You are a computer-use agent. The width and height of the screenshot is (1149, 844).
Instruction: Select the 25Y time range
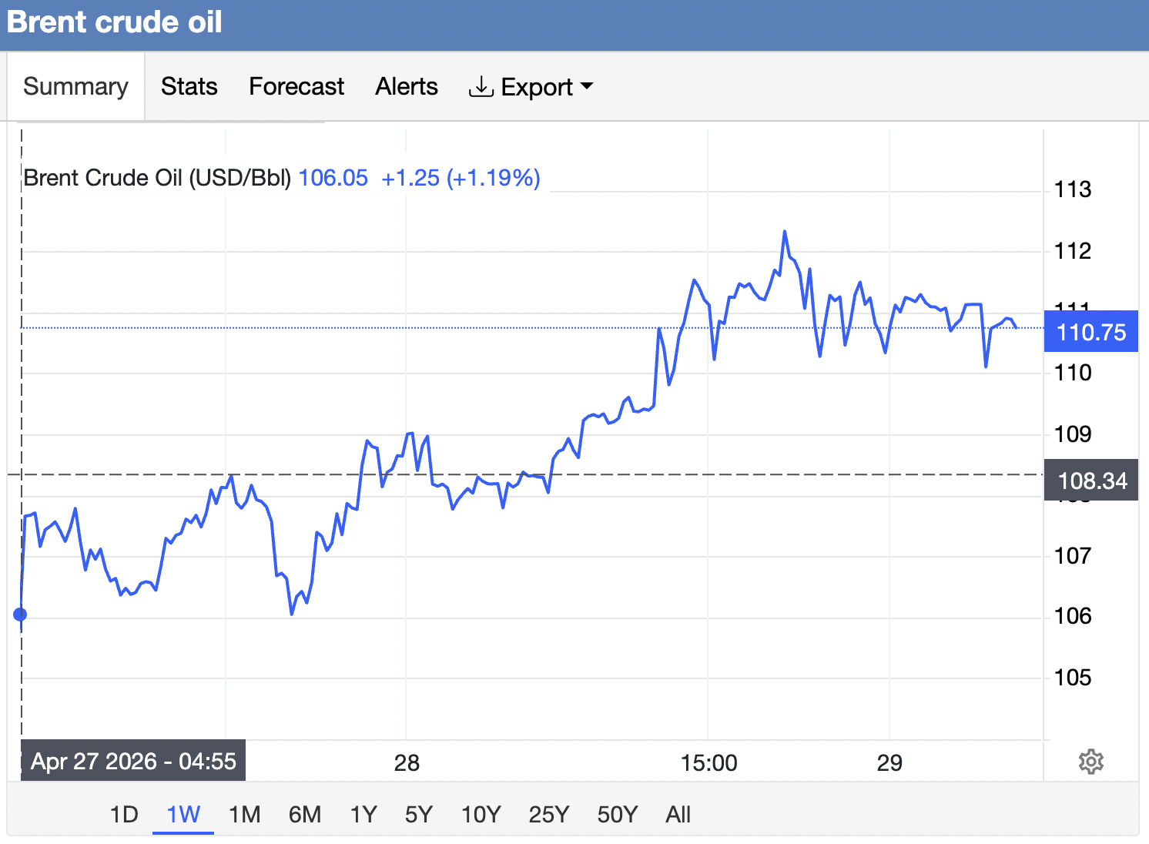click(549, 814)
